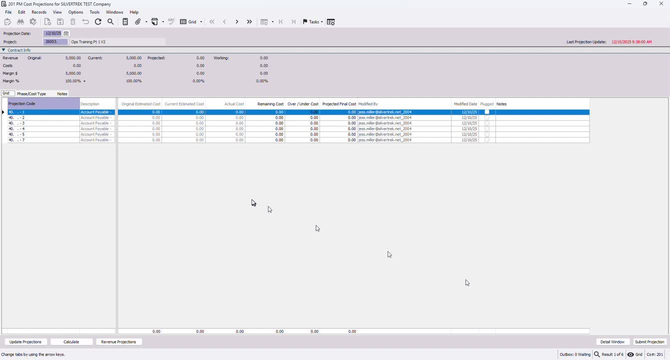Open the View menu
The height and width of the screenshot is (360, 670).
coord(57,12)
